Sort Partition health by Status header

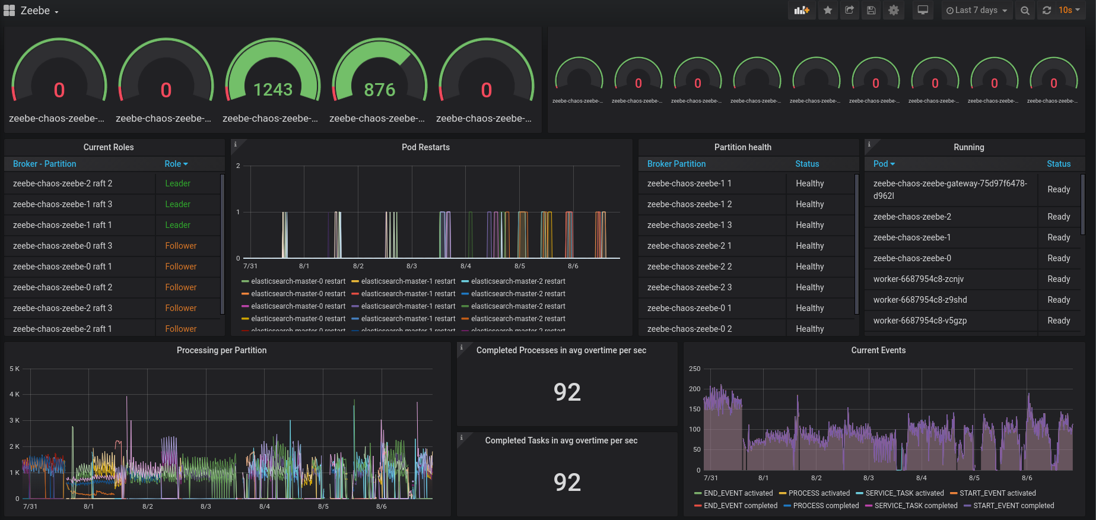[x=807, y=164]
